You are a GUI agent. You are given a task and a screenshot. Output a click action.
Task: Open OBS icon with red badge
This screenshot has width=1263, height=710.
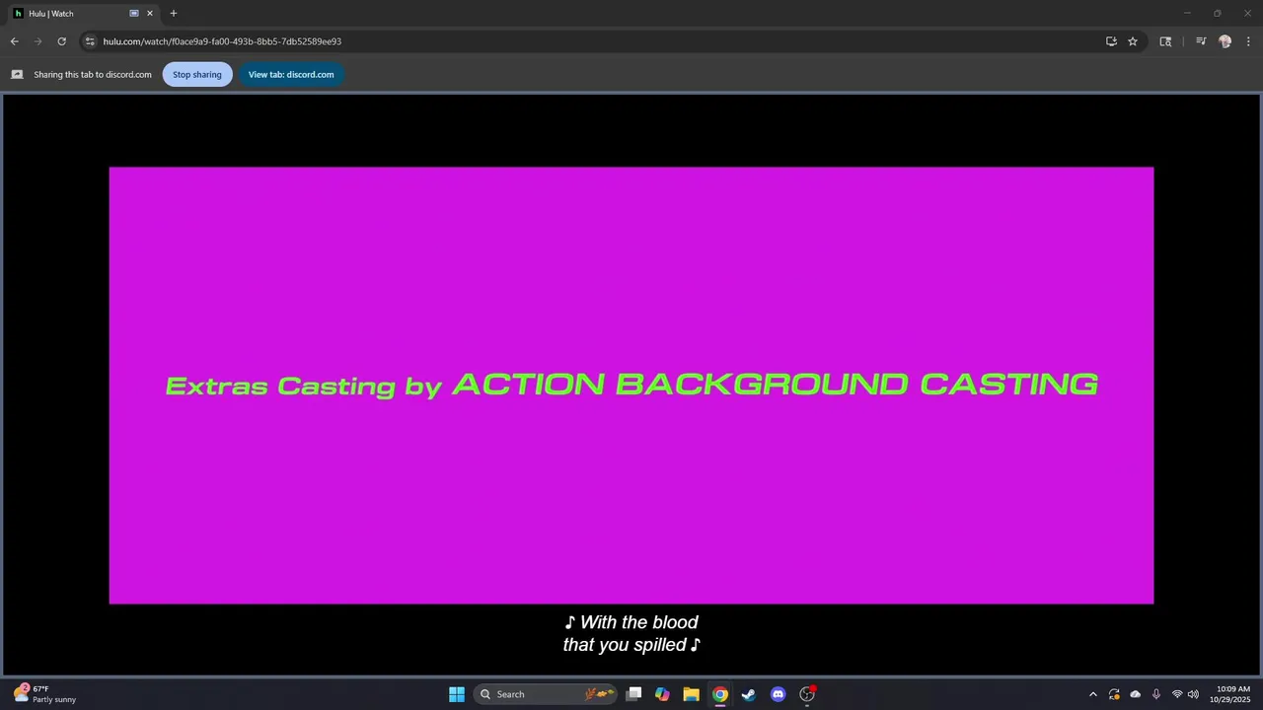807,694
